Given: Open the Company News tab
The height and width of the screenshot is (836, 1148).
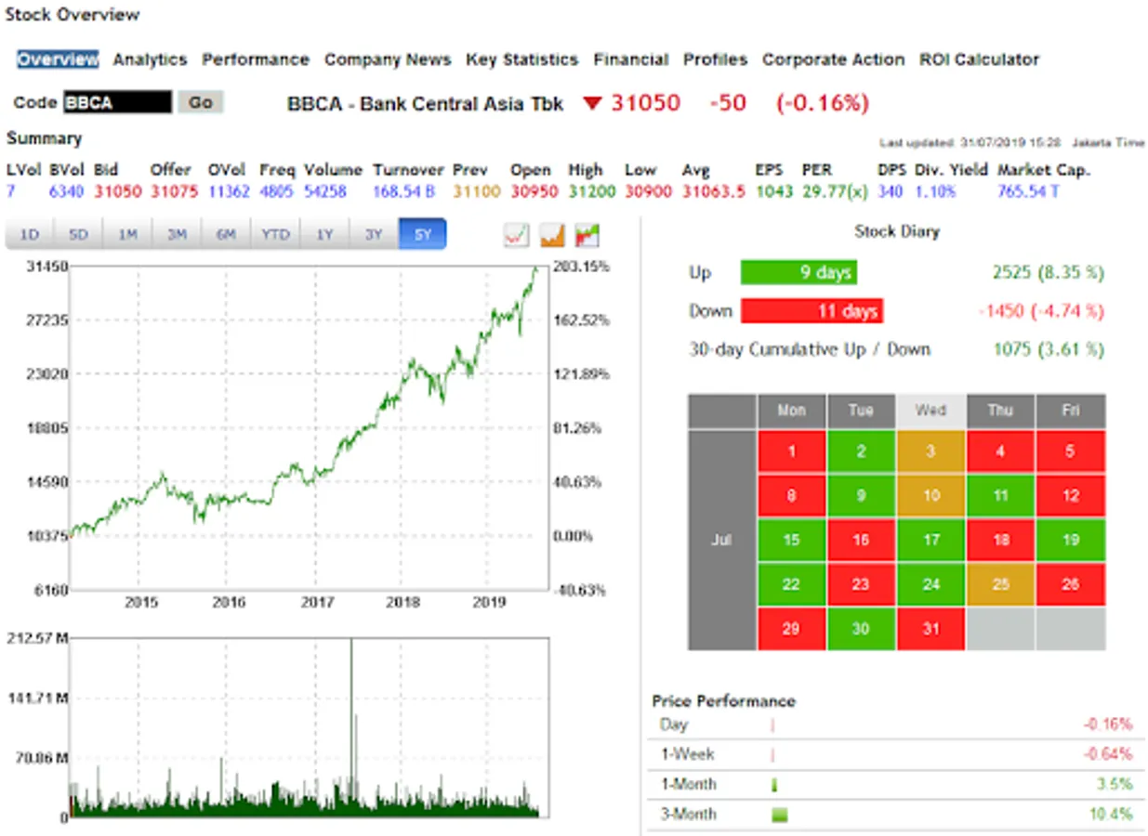Looking at the screenshot, I should [x=388, y=59].
